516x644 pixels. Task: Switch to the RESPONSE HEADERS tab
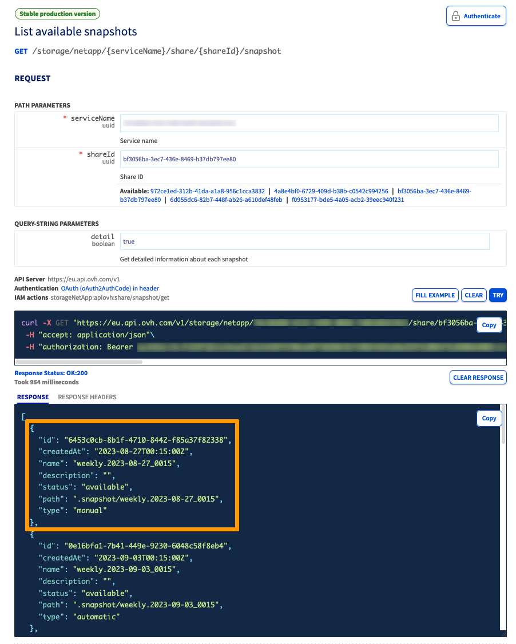pyautogui.click(x=87, y=397)
